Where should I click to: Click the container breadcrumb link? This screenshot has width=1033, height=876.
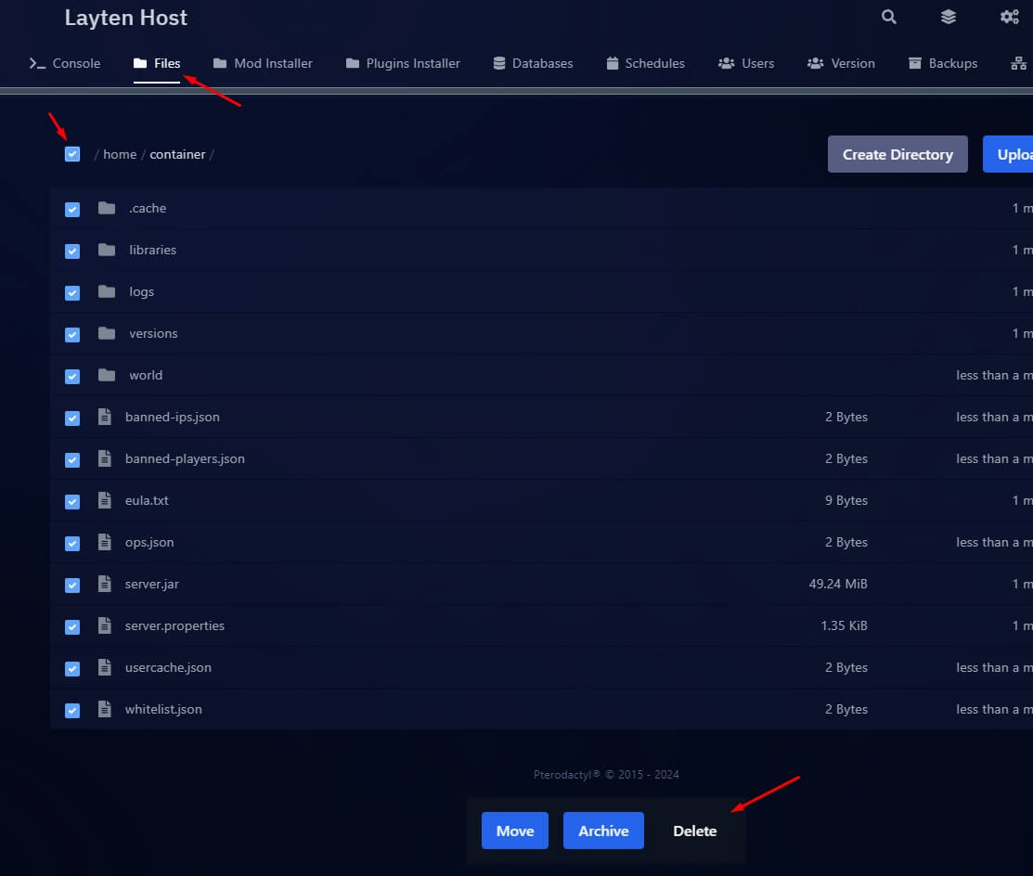177,154
